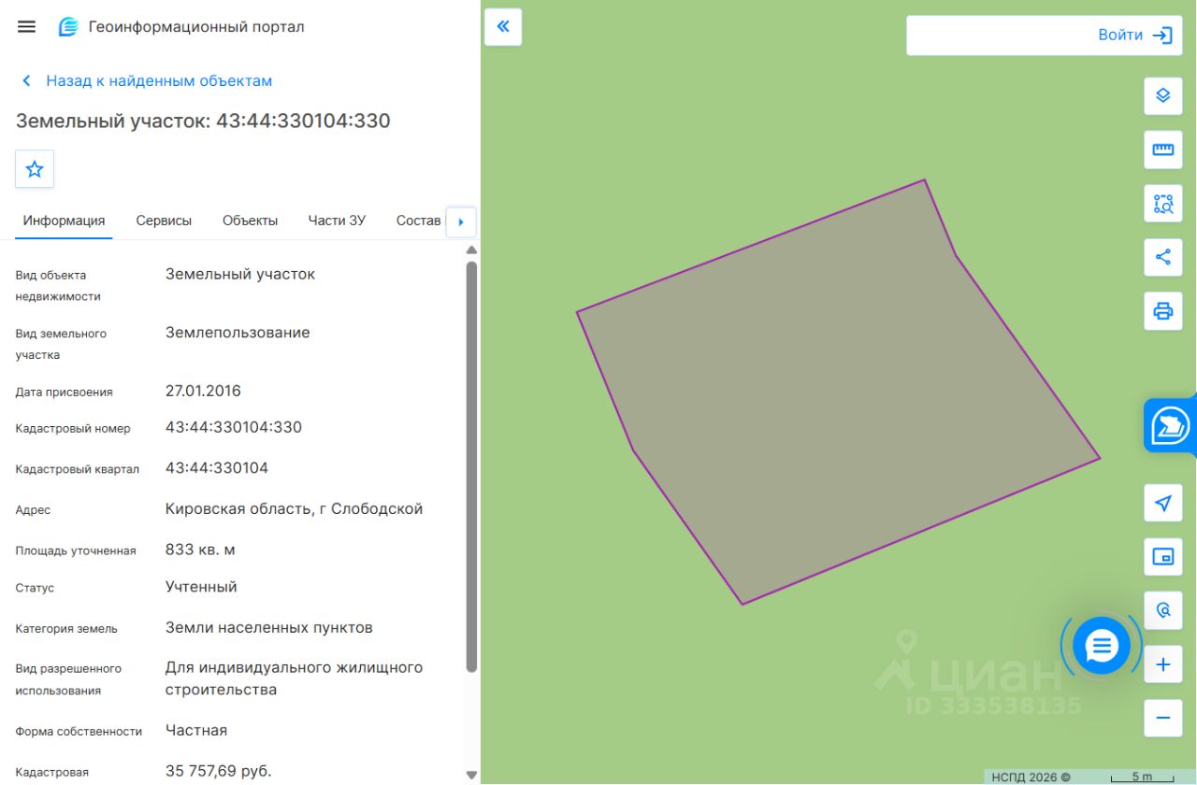Activate the area search selection tool
This screenshot has width=1197, height=785.
(x=1163, y=204)
